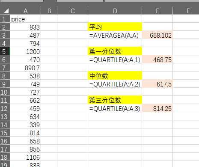199x167 pixels.
Task: Click the =AVERAGEA(A:A) formula cell
Action: (x=115, y=35)
